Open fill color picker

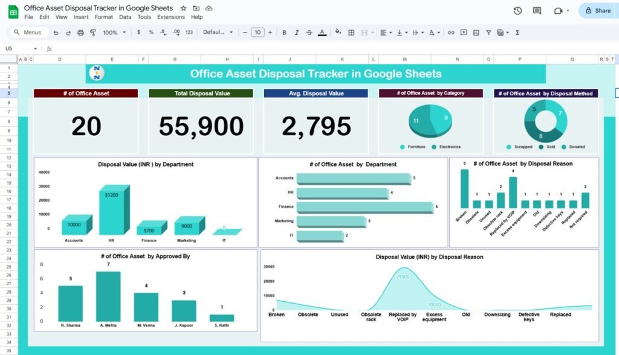click(338, 33)
